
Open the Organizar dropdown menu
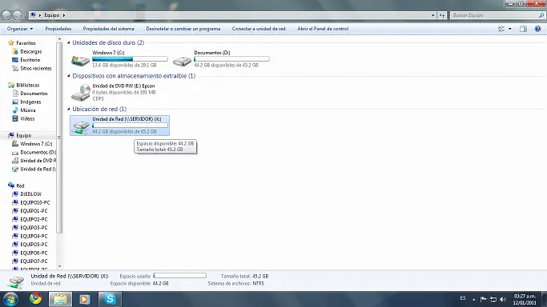click(20, 29)
